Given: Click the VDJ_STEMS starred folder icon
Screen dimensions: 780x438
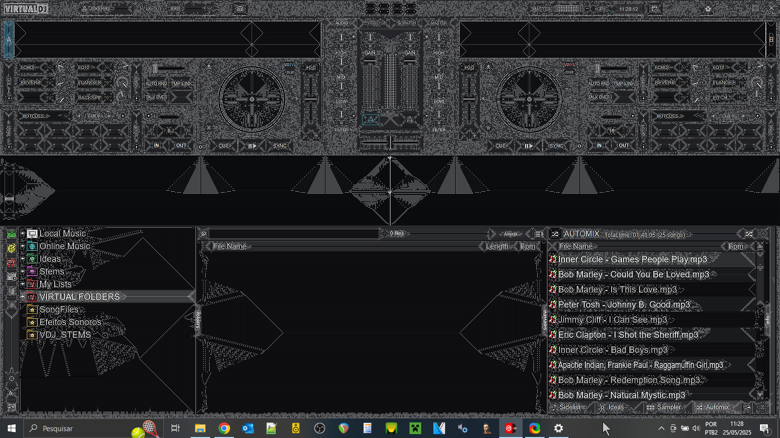Looking at the screenshot, I should tap(32, 335).
